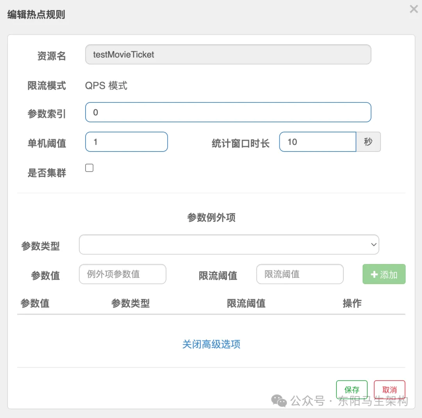Click the 参数值 table column header
The image size is (422, 418).
[35, 303]
